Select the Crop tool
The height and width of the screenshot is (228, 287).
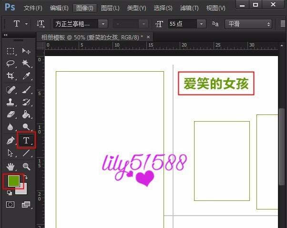click(10, 76)
